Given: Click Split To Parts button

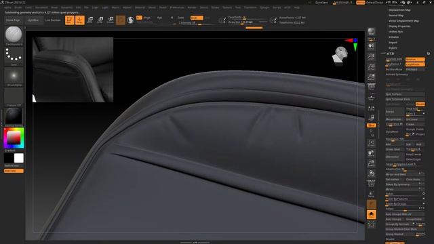Looking at the screenshot, I should [x=405, y=94].
